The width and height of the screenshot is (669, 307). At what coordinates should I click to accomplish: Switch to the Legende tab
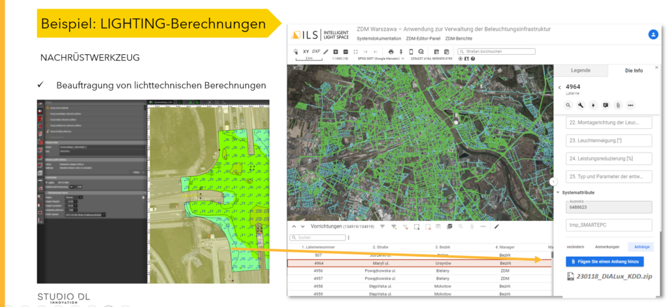[x=581, y=70]
